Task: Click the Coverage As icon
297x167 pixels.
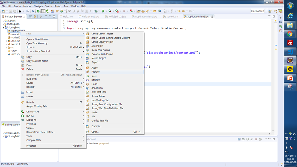Action: click(23, 112)
